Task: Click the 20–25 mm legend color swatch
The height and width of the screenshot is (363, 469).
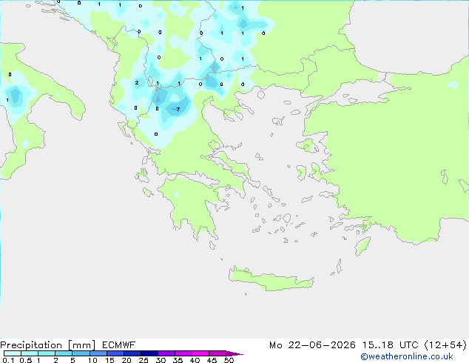Action: (132, 353)
